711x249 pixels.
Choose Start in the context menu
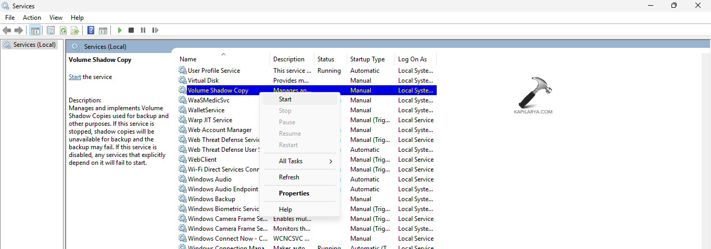285,99
